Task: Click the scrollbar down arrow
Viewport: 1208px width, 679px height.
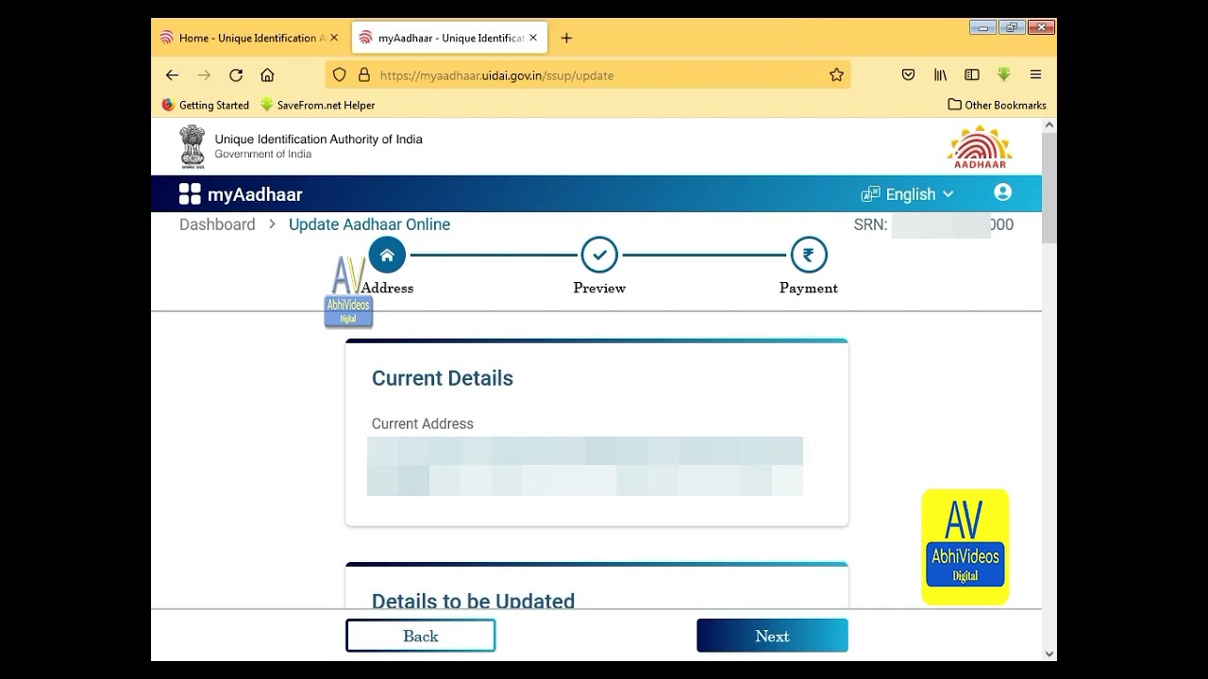Action: [x=1049, y=654]
